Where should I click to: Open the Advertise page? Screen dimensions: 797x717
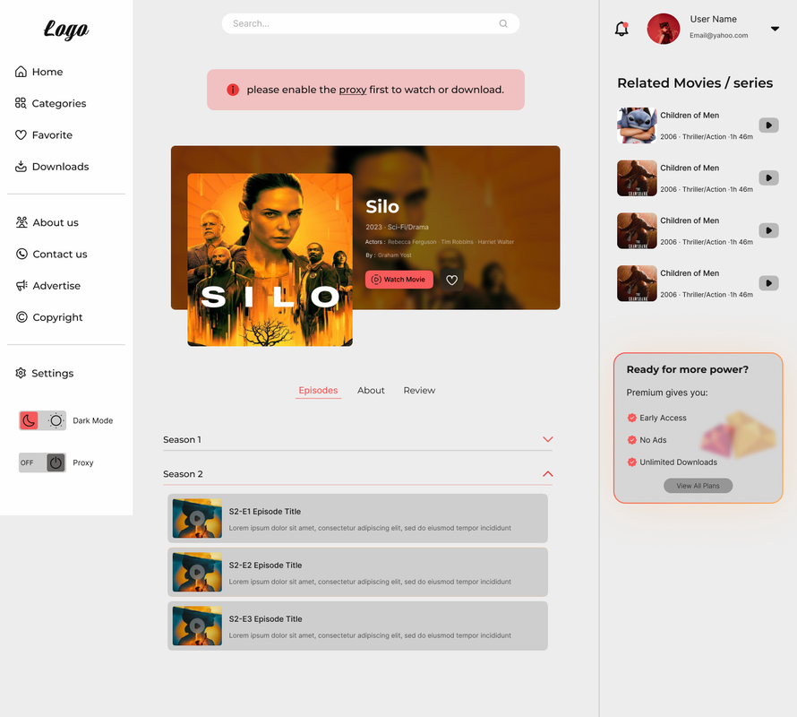tap(48, 286)
